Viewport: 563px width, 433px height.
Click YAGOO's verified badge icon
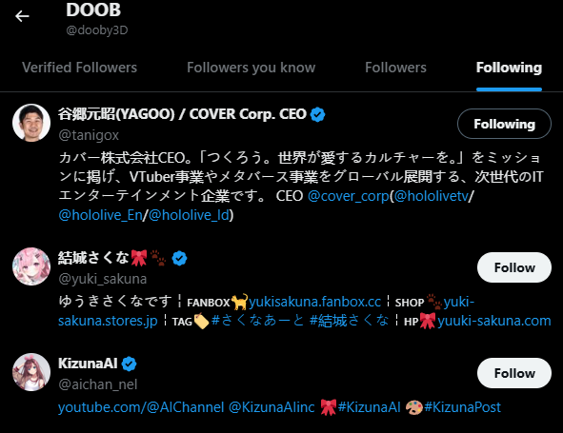pos(317,114)
